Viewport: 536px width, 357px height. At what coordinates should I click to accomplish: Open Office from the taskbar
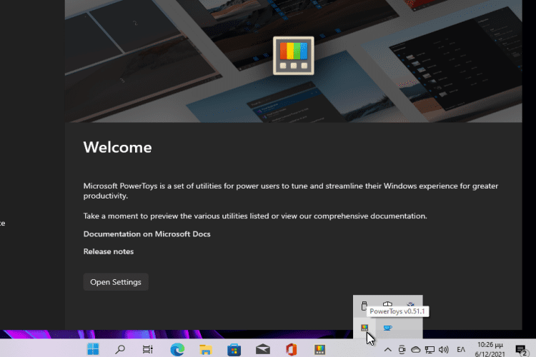[x=291, y=349]
